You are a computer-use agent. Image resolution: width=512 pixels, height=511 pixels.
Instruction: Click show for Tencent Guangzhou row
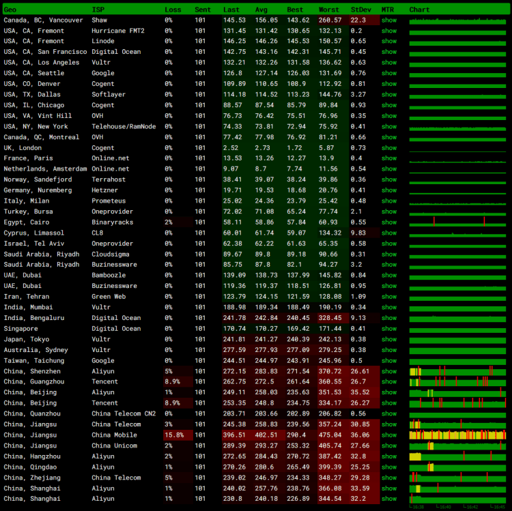click(388, 382)
